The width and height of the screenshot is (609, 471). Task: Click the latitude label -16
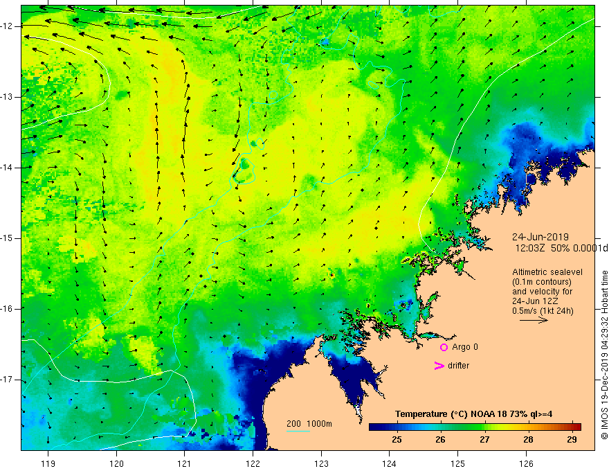[7, 309]
